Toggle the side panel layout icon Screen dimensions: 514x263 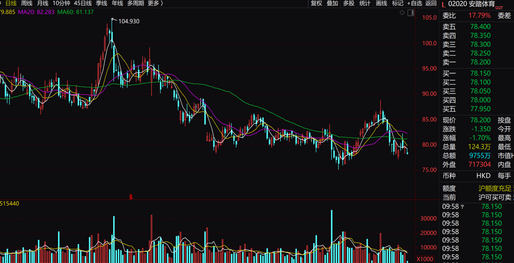[410, 13]
